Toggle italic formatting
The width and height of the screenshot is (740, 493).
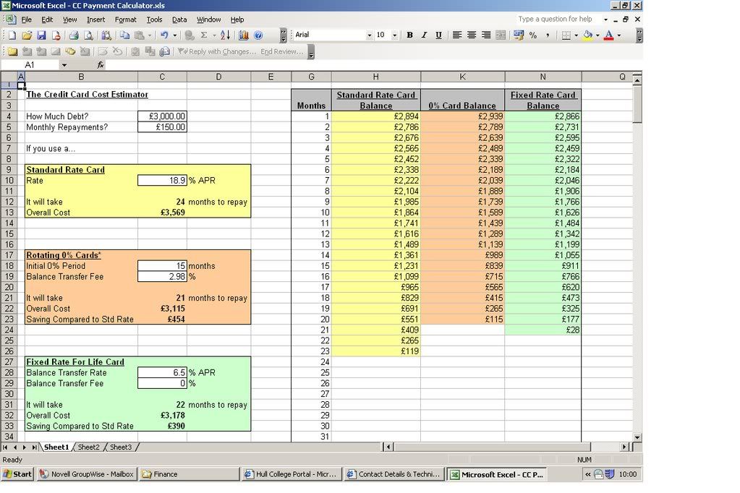point(424,35)
